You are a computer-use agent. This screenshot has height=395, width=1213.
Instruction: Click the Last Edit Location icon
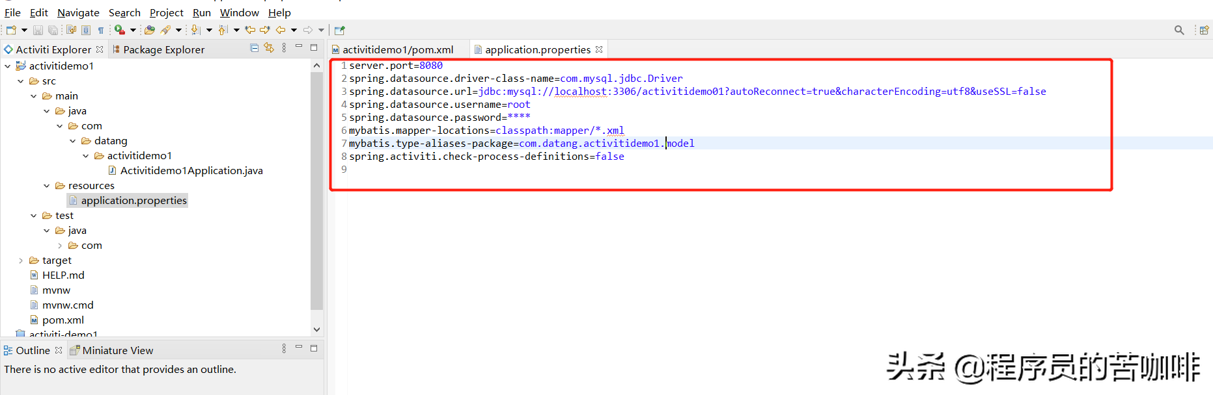250,30
